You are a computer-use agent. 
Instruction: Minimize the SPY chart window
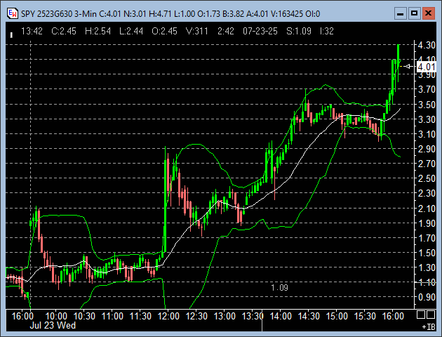point(401,13)
